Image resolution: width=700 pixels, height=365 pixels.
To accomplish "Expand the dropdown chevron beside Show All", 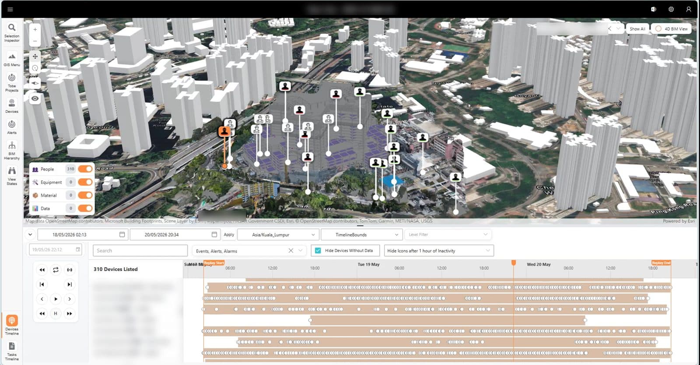I will [618, 28].
